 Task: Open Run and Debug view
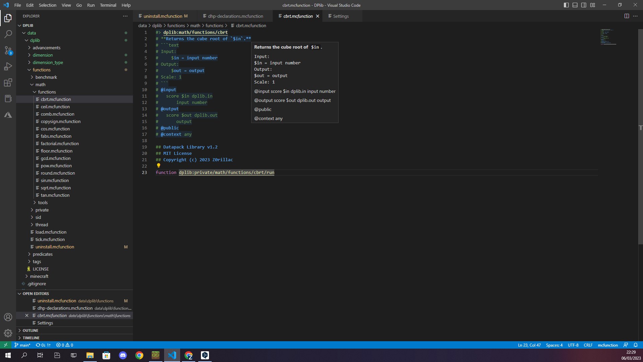tap(8, 66)
